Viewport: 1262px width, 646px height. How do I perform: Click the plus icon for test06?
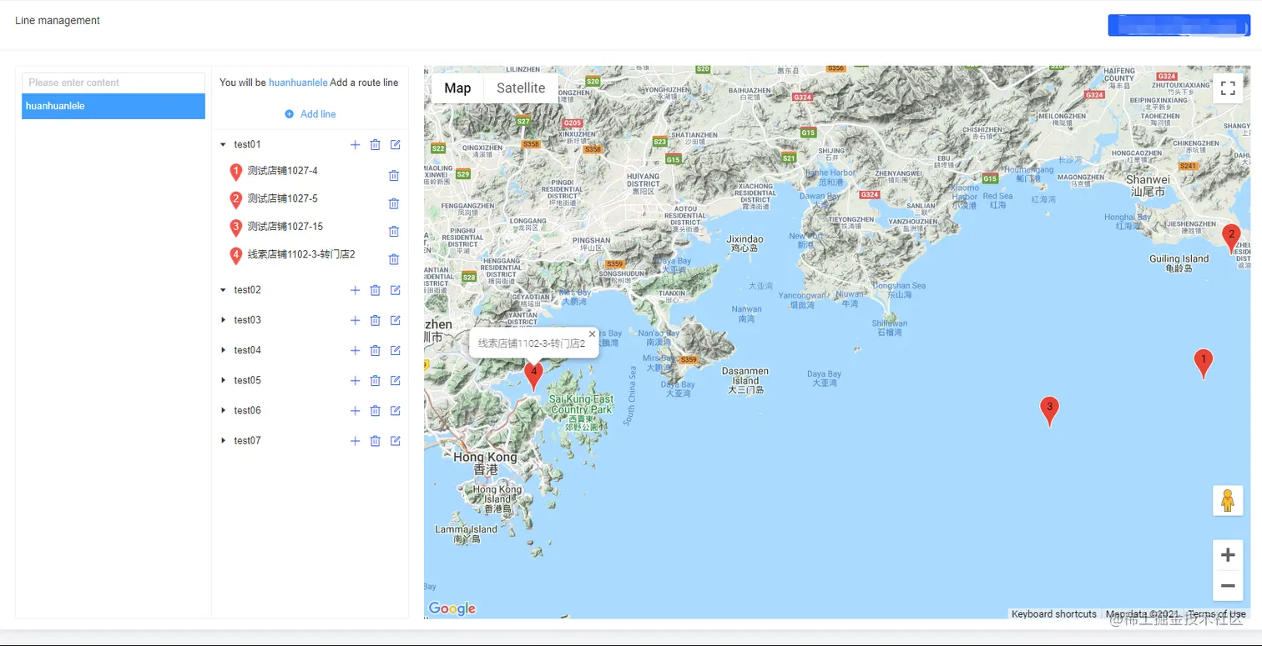pyautogui.click(x=355, y=411)
